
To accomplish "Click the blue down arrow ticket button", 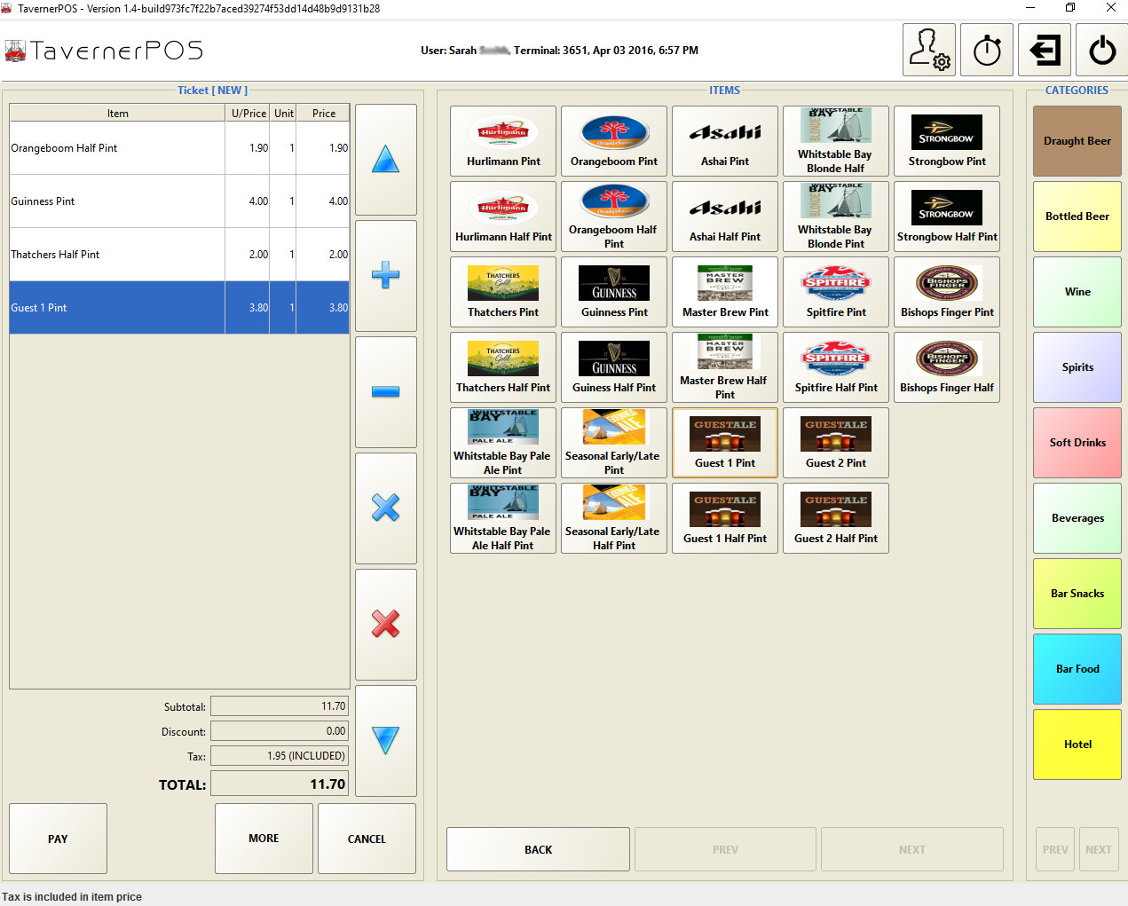I will (x=385, y=740).
